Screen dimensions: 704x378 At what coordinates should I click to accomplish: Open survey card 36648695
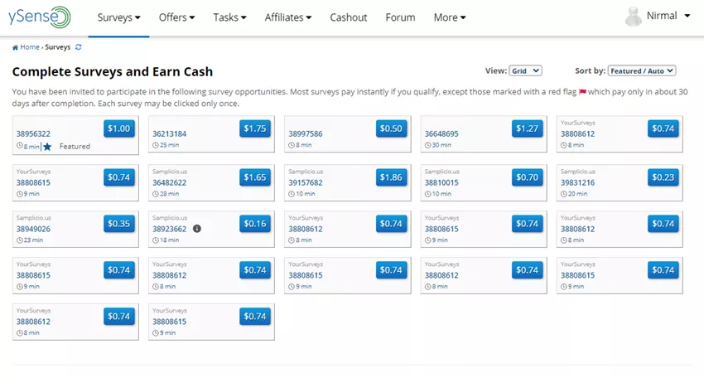(464, 134)
